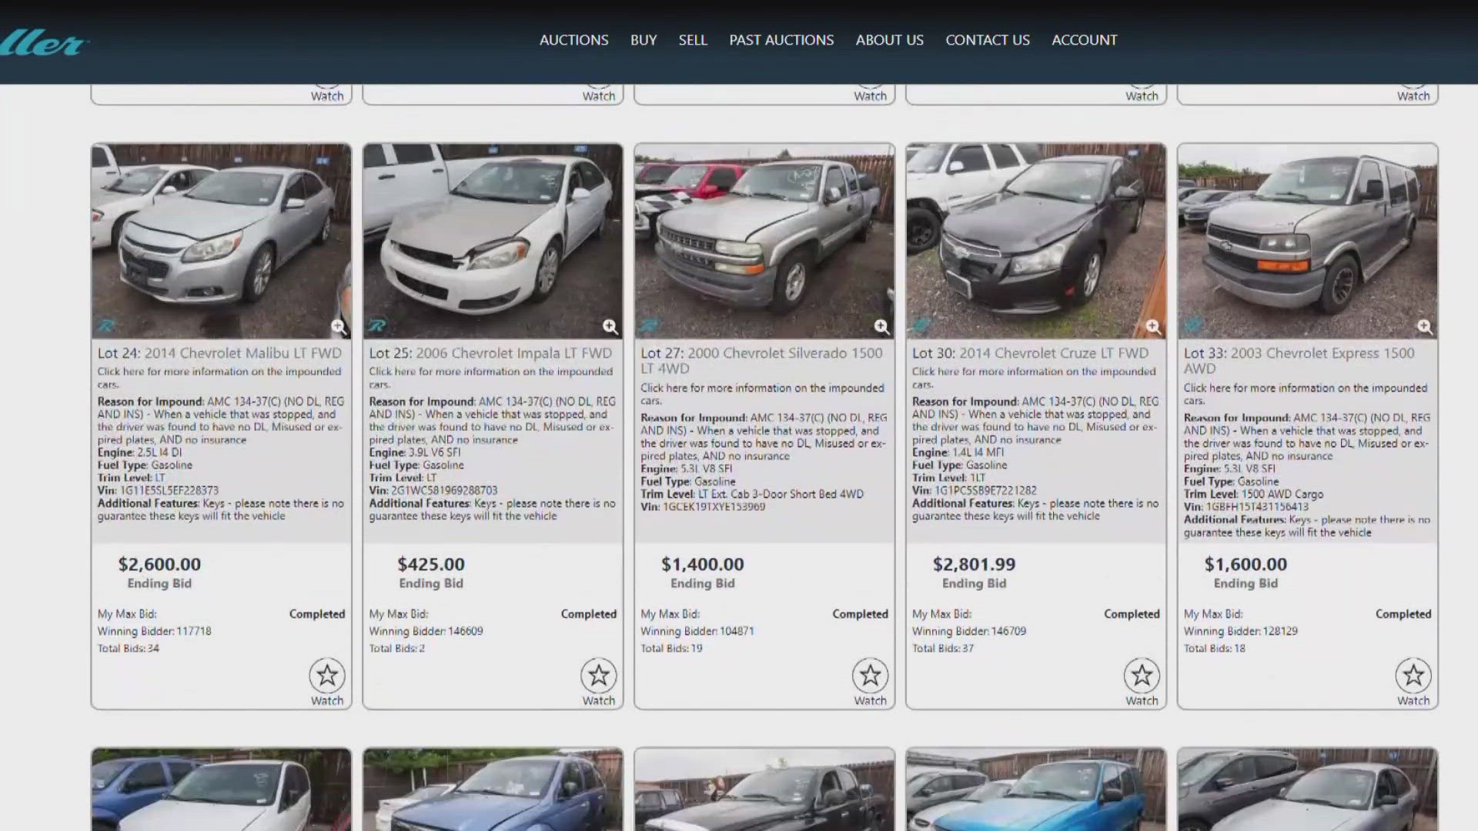Switch to PAST AUCTIONS section
Screen dimensions: 1478x831
[781, 39]
